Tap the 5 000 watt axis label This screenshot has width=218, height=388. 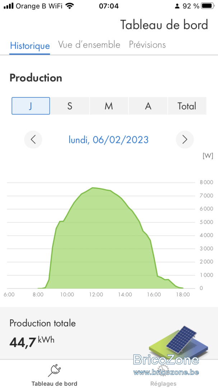206,222
